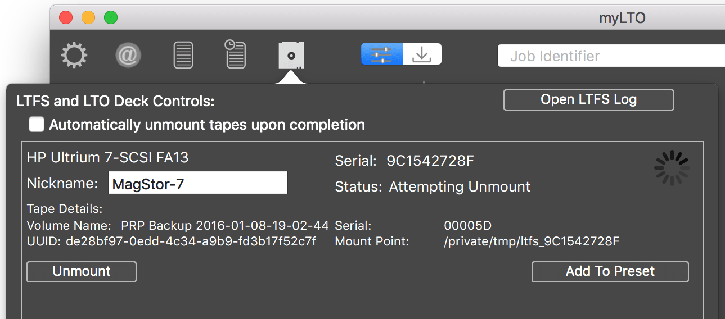This screenshot has height=319, width=725.
Task: Open the scheduled jobs clock-list icon
Action: [x=235, y=54]
